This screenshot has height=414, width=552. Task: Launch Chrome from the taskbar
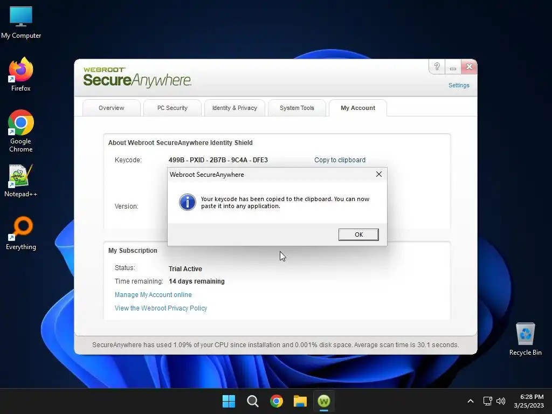point(277,401)
